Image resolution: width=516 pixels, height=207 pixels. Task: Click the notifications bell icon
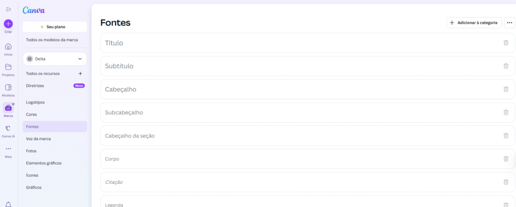pos(8,204)
